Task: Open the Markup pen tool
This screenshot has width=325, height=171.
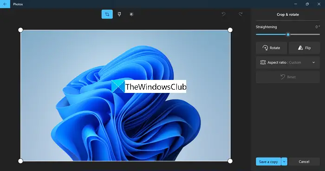Action: (x=119, y=14)
